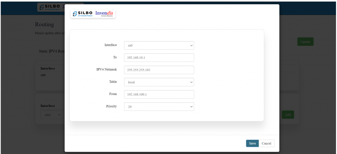Screen dimensions: 337x154
Task: Open the Interface dropdown showing ra0
Action: click(x=159, y=46)
